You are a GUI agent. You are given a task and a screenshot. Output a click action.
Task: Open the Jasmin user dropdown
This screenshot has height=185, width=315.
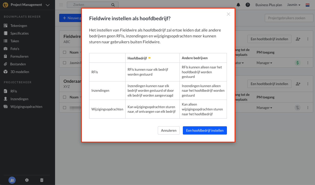(294, 5)
